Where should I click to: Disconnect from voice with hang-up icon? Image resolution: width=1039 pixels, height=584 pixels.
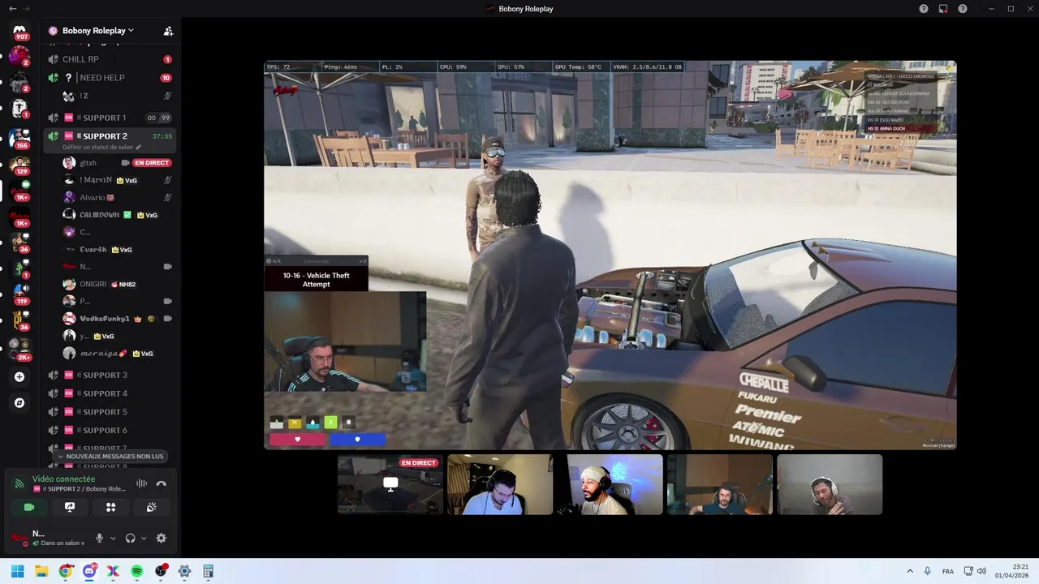(162, 483)
